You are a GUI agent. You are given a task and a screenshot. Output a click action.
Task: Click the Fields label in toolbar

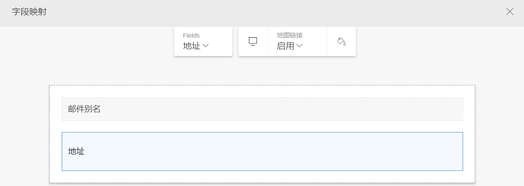point(191,35)
